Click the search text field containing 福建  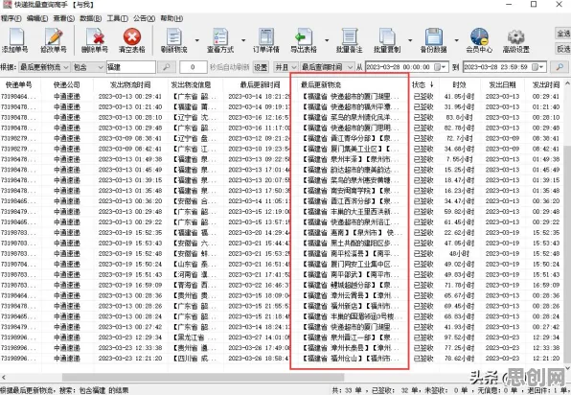[x=131, y=67]
